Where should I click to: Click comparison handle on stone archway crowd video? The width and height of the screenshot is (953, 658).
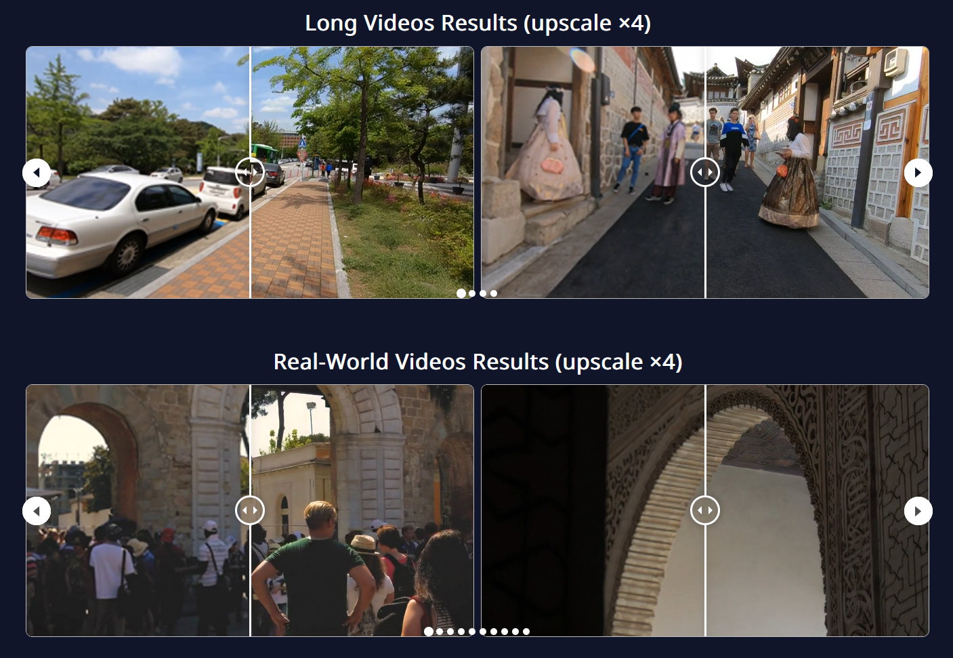pos(250,510)
